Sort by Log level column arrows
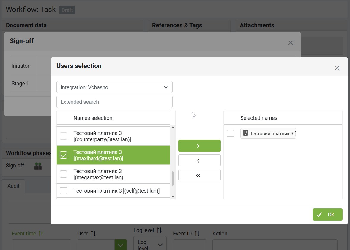Screen dimensions: 350x250 159,230
